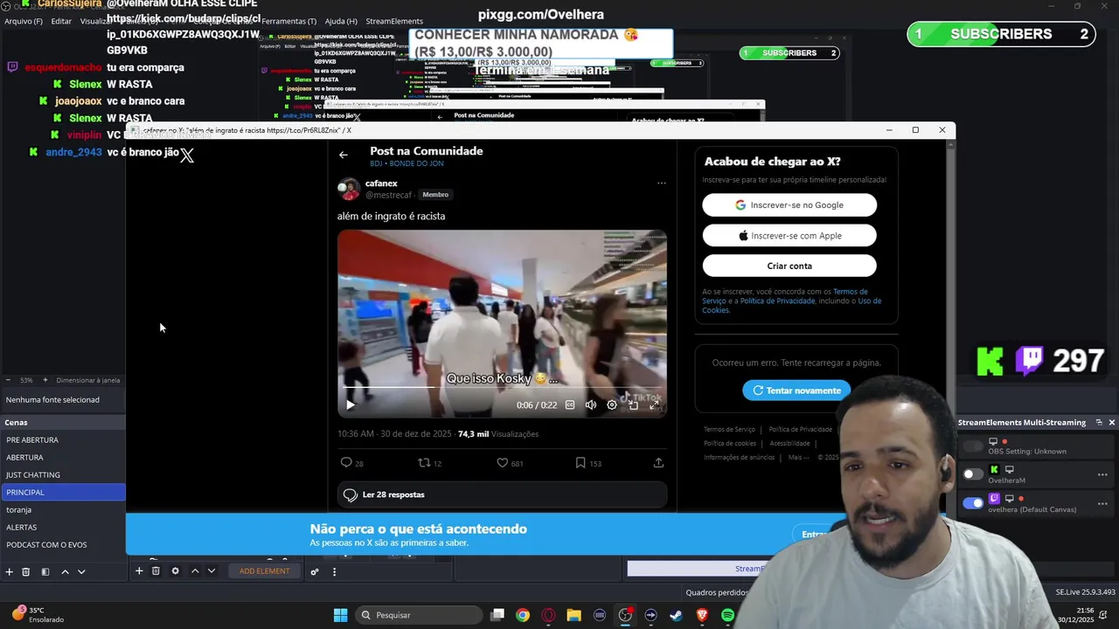Toggle the ovelhera (Default Canvas) Twitch switch
Image resolution: width=1119 pixels, height=629 pixels.
point(973,503)
